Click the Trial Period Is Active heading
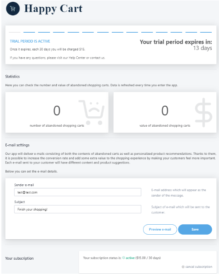 click(30, 41)
